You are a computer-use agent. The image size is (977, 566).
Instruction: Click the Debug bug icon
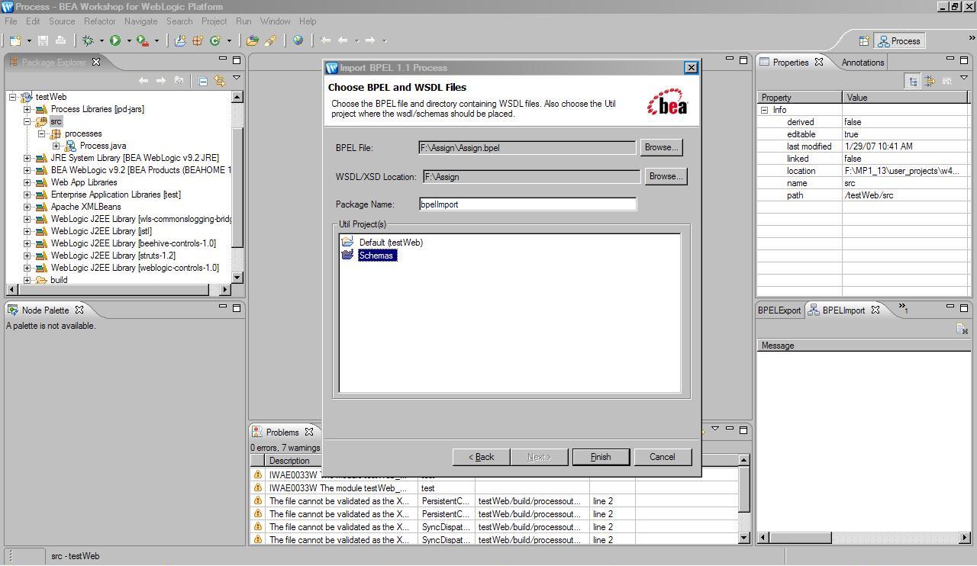coord(88,40)
